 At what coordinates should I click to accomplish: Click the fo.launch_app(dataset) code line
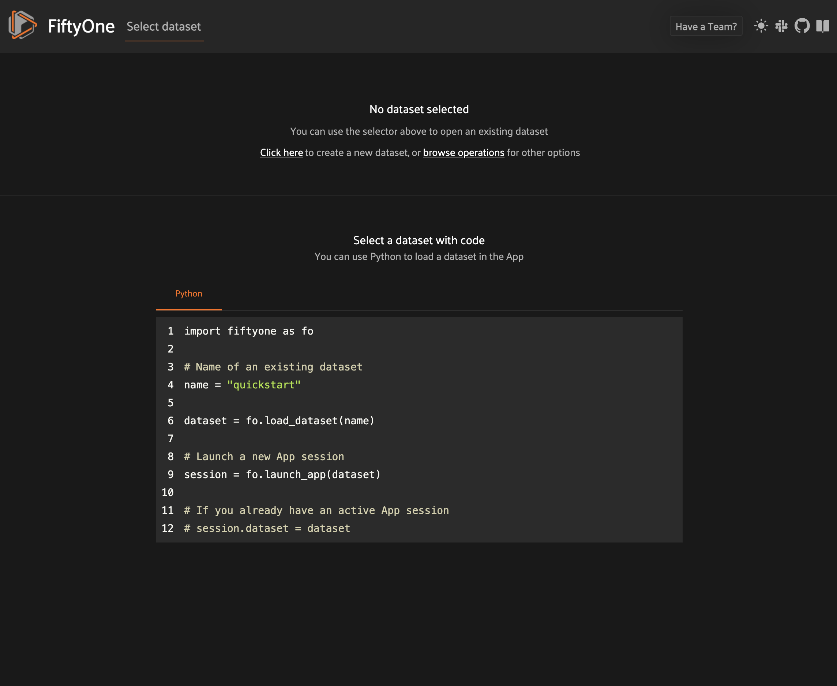tap(282, 474)
